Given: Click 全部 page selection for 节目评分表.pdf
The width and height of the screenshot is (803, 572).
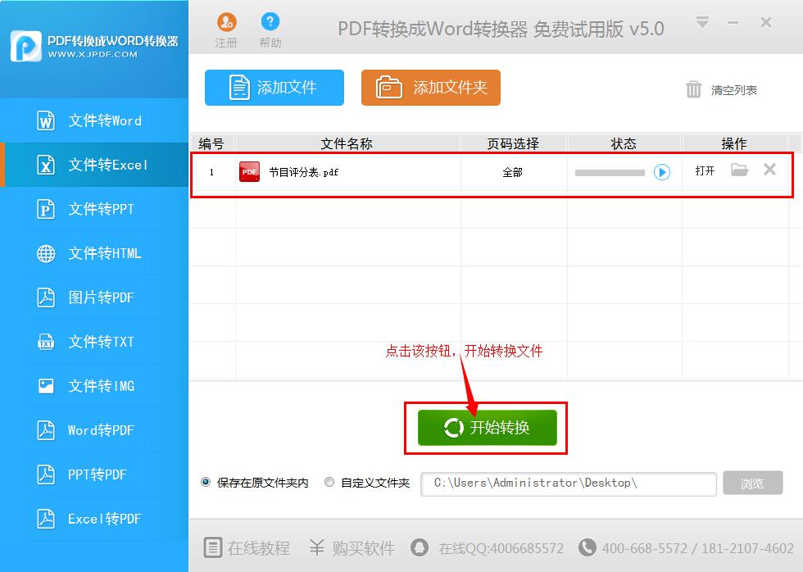Looking at the screenshot, I should tap(513, 173).
